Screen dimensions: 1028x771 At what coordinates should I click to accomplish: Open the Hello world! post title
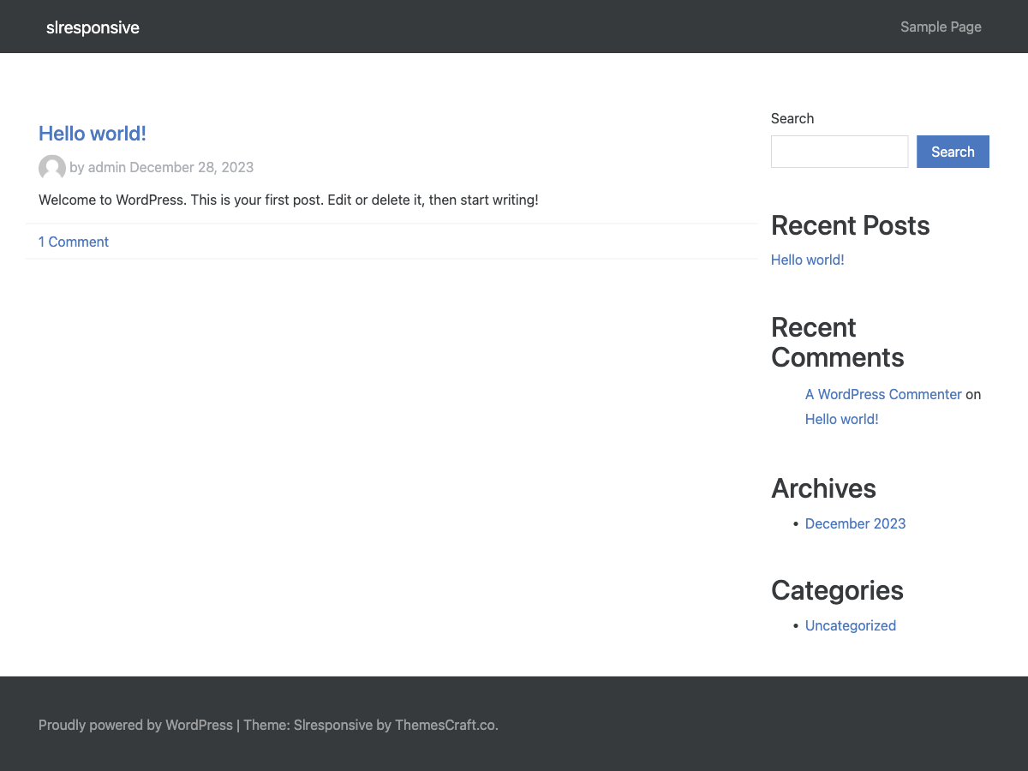pos(92,134)
